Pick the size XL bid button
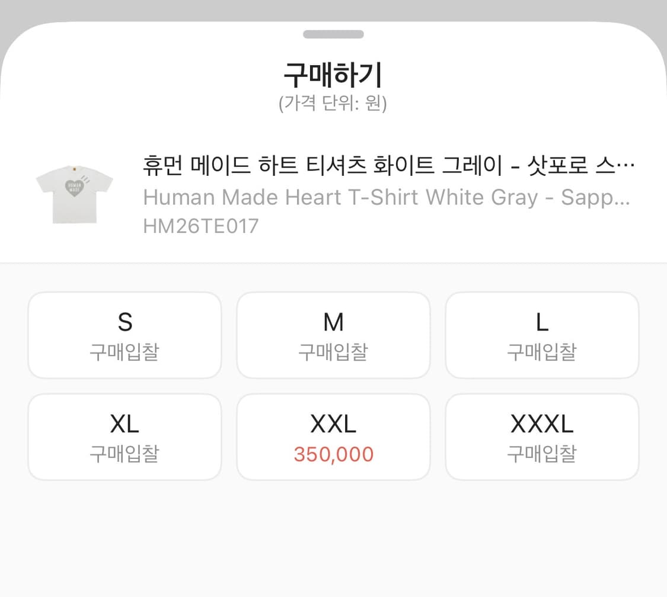This screenshot has height=597, width=667. pyautogui.click(x=124, y=436)
